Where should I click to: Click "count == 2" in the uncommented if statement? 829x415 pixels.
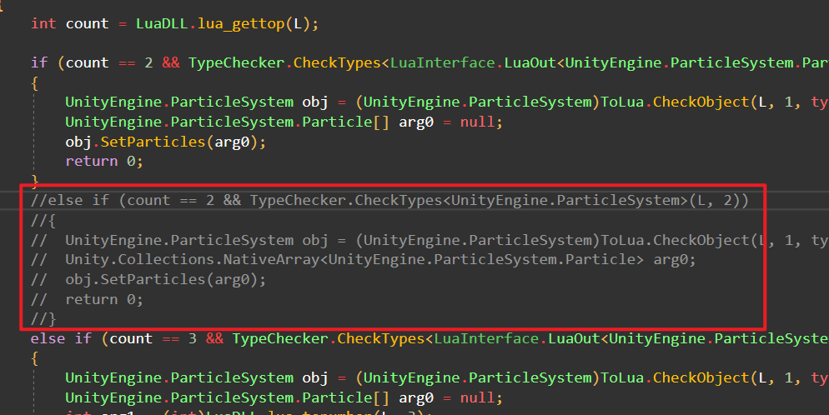pyautogui.click(x=109, y=62)
